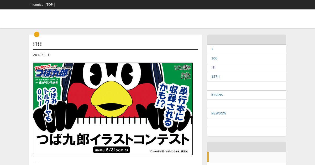Open the article title "!?!!" heading
Image resolution: width=315 pixels, height=165 pixels.
click(37, 44)
